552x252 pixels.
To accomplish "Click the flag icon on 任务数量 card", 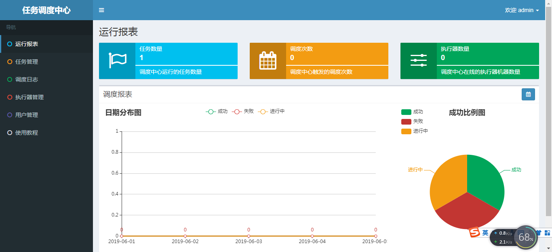I will pyautogui.click(x=117, y=61).
